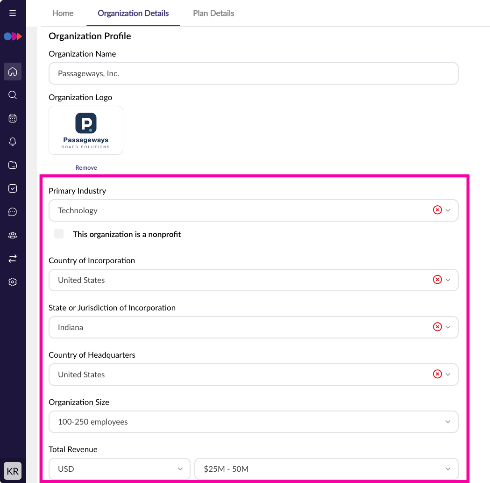Expand the Country of Headquarters dropdown
The width and height of the screenshot is (490, 483).
[448, 375]
